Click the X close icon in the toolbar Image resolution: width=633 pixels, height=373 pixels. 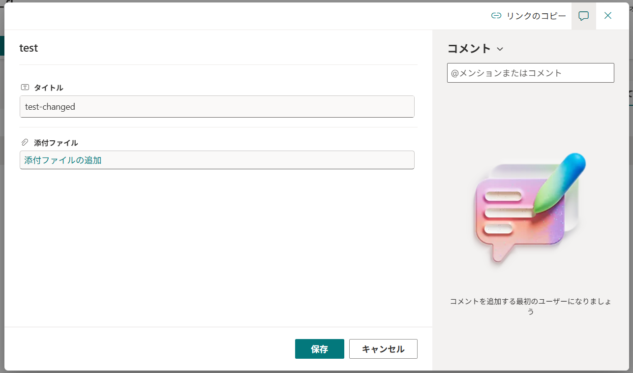(608, 15)
